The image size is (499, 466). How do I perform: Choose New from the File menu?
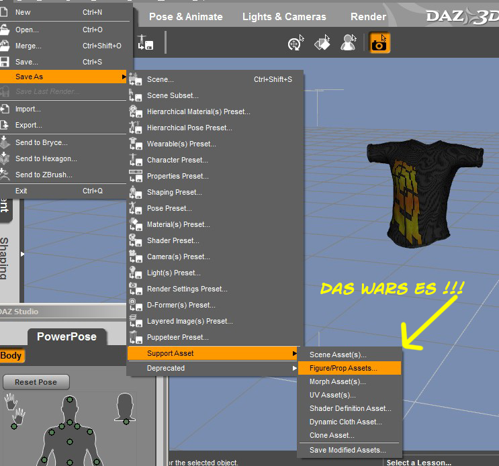(63, 12)
